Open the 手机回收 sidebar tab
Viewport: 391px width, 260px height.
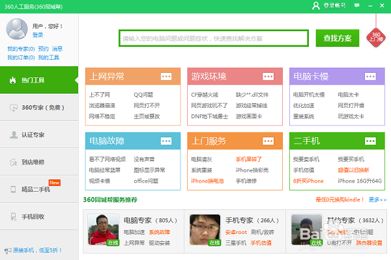click(39, 216)
